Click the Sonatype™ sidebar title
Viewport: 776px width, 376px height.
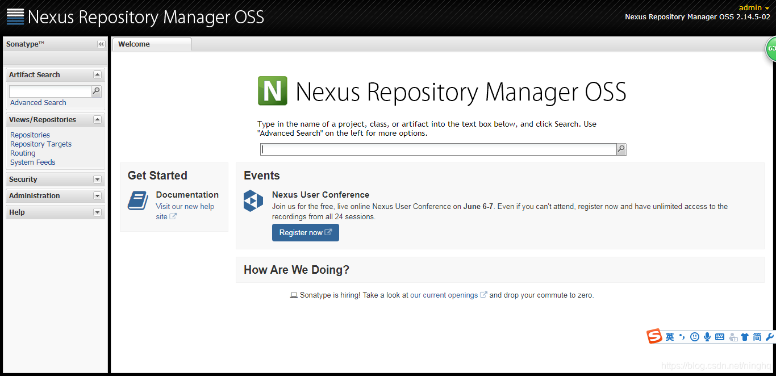(x=25, y=44)
